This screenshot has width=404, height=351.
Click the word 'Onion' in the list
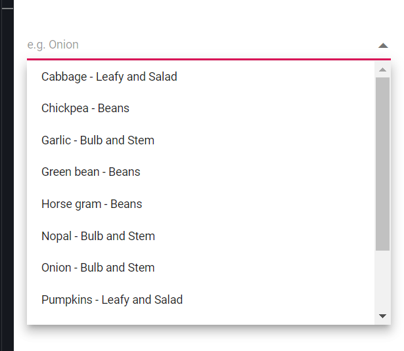[x=56, y=268]
